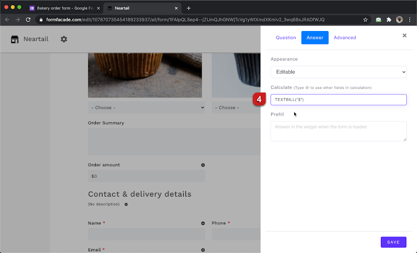
Task: Select the Answer tab
Action: (314, 38)
